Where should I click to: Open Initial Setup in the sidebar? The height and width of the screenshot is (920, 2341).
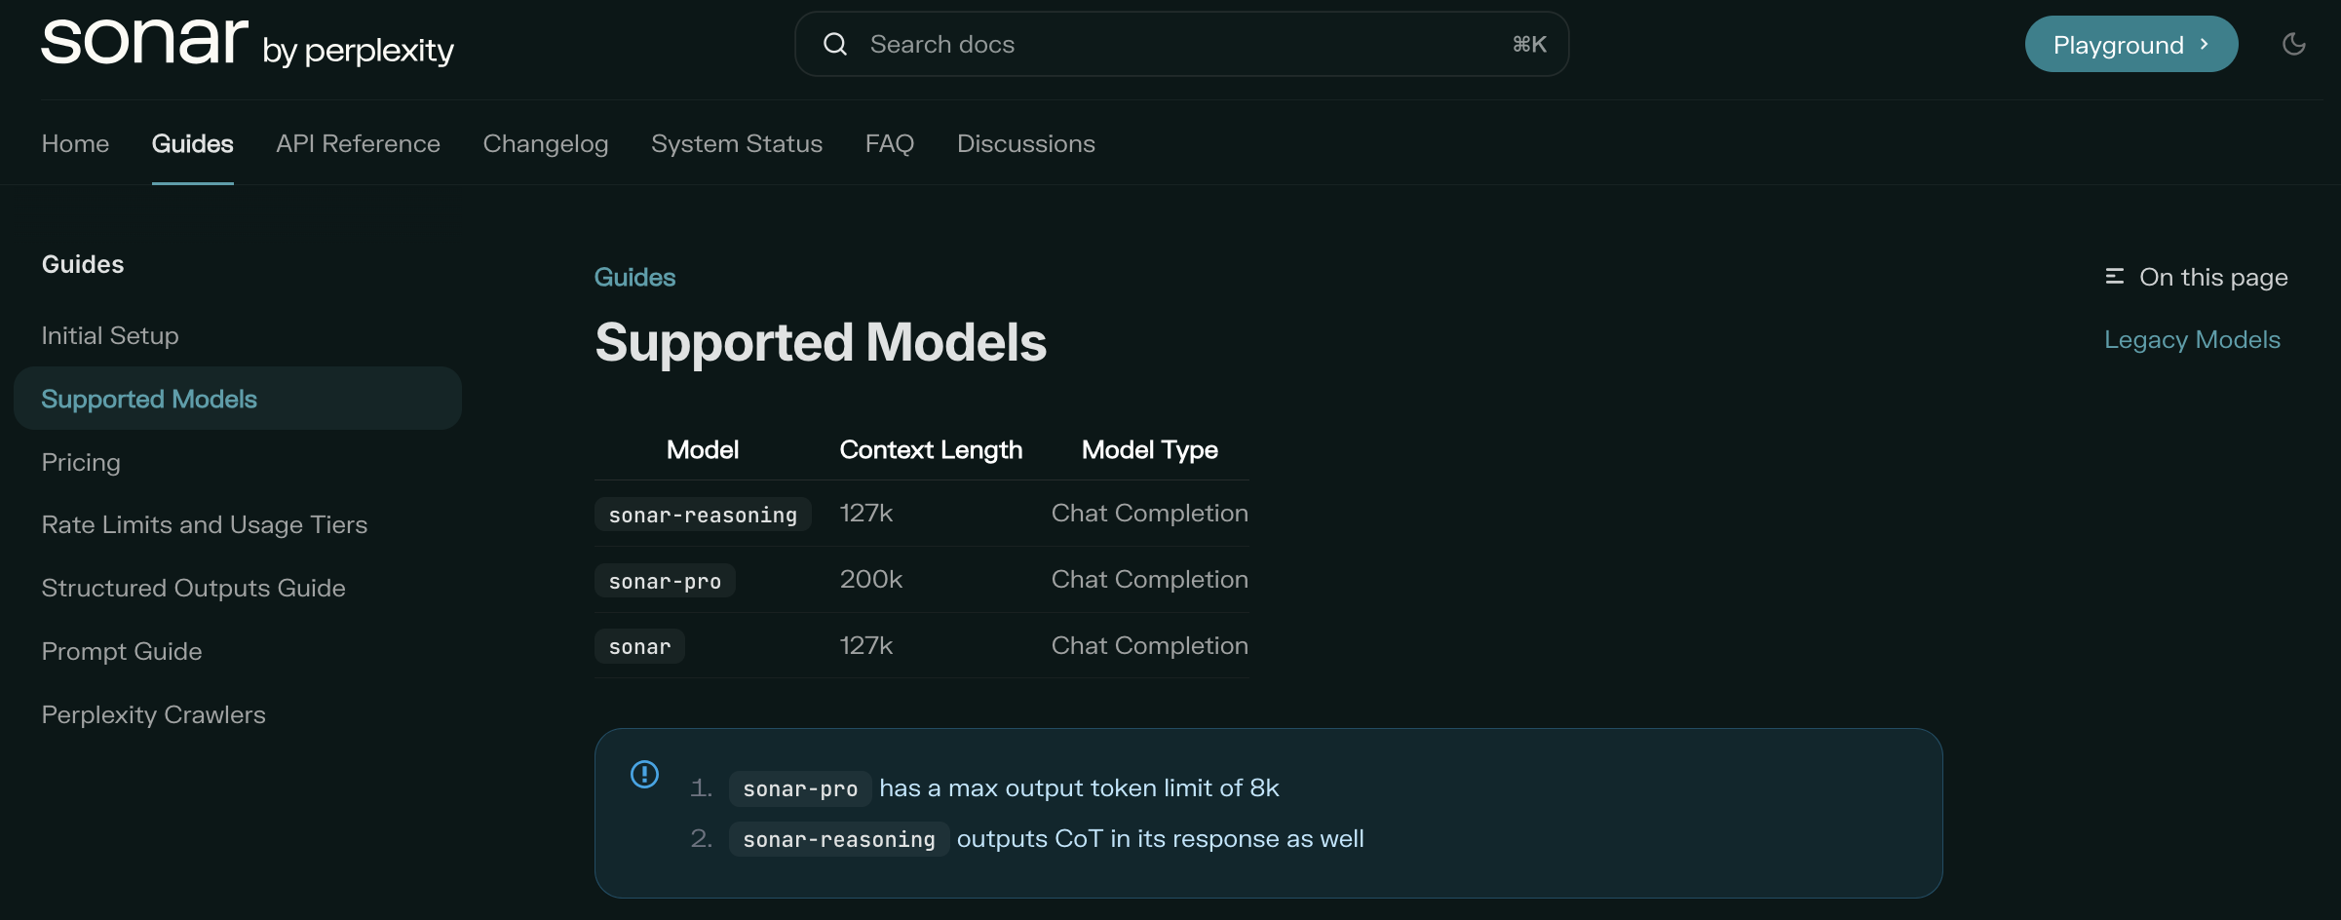(110, 335)
